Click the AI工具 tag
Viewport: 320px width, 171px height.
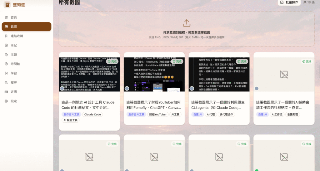pyautogui.click(x=175, y=115)
